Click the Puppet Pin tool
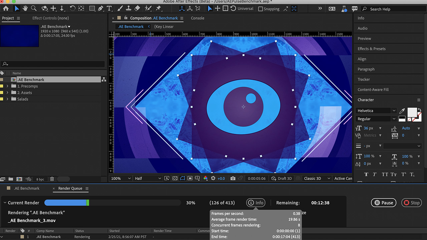This screenshot has width=427, height=240. point(158,8)
